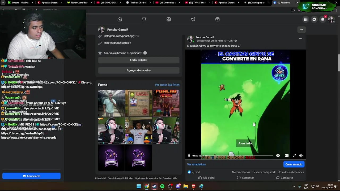Viewport: 340px width, 191px height.
Task: Switch to Stream - Kick Dashboard tab
Action: [21, 3]
